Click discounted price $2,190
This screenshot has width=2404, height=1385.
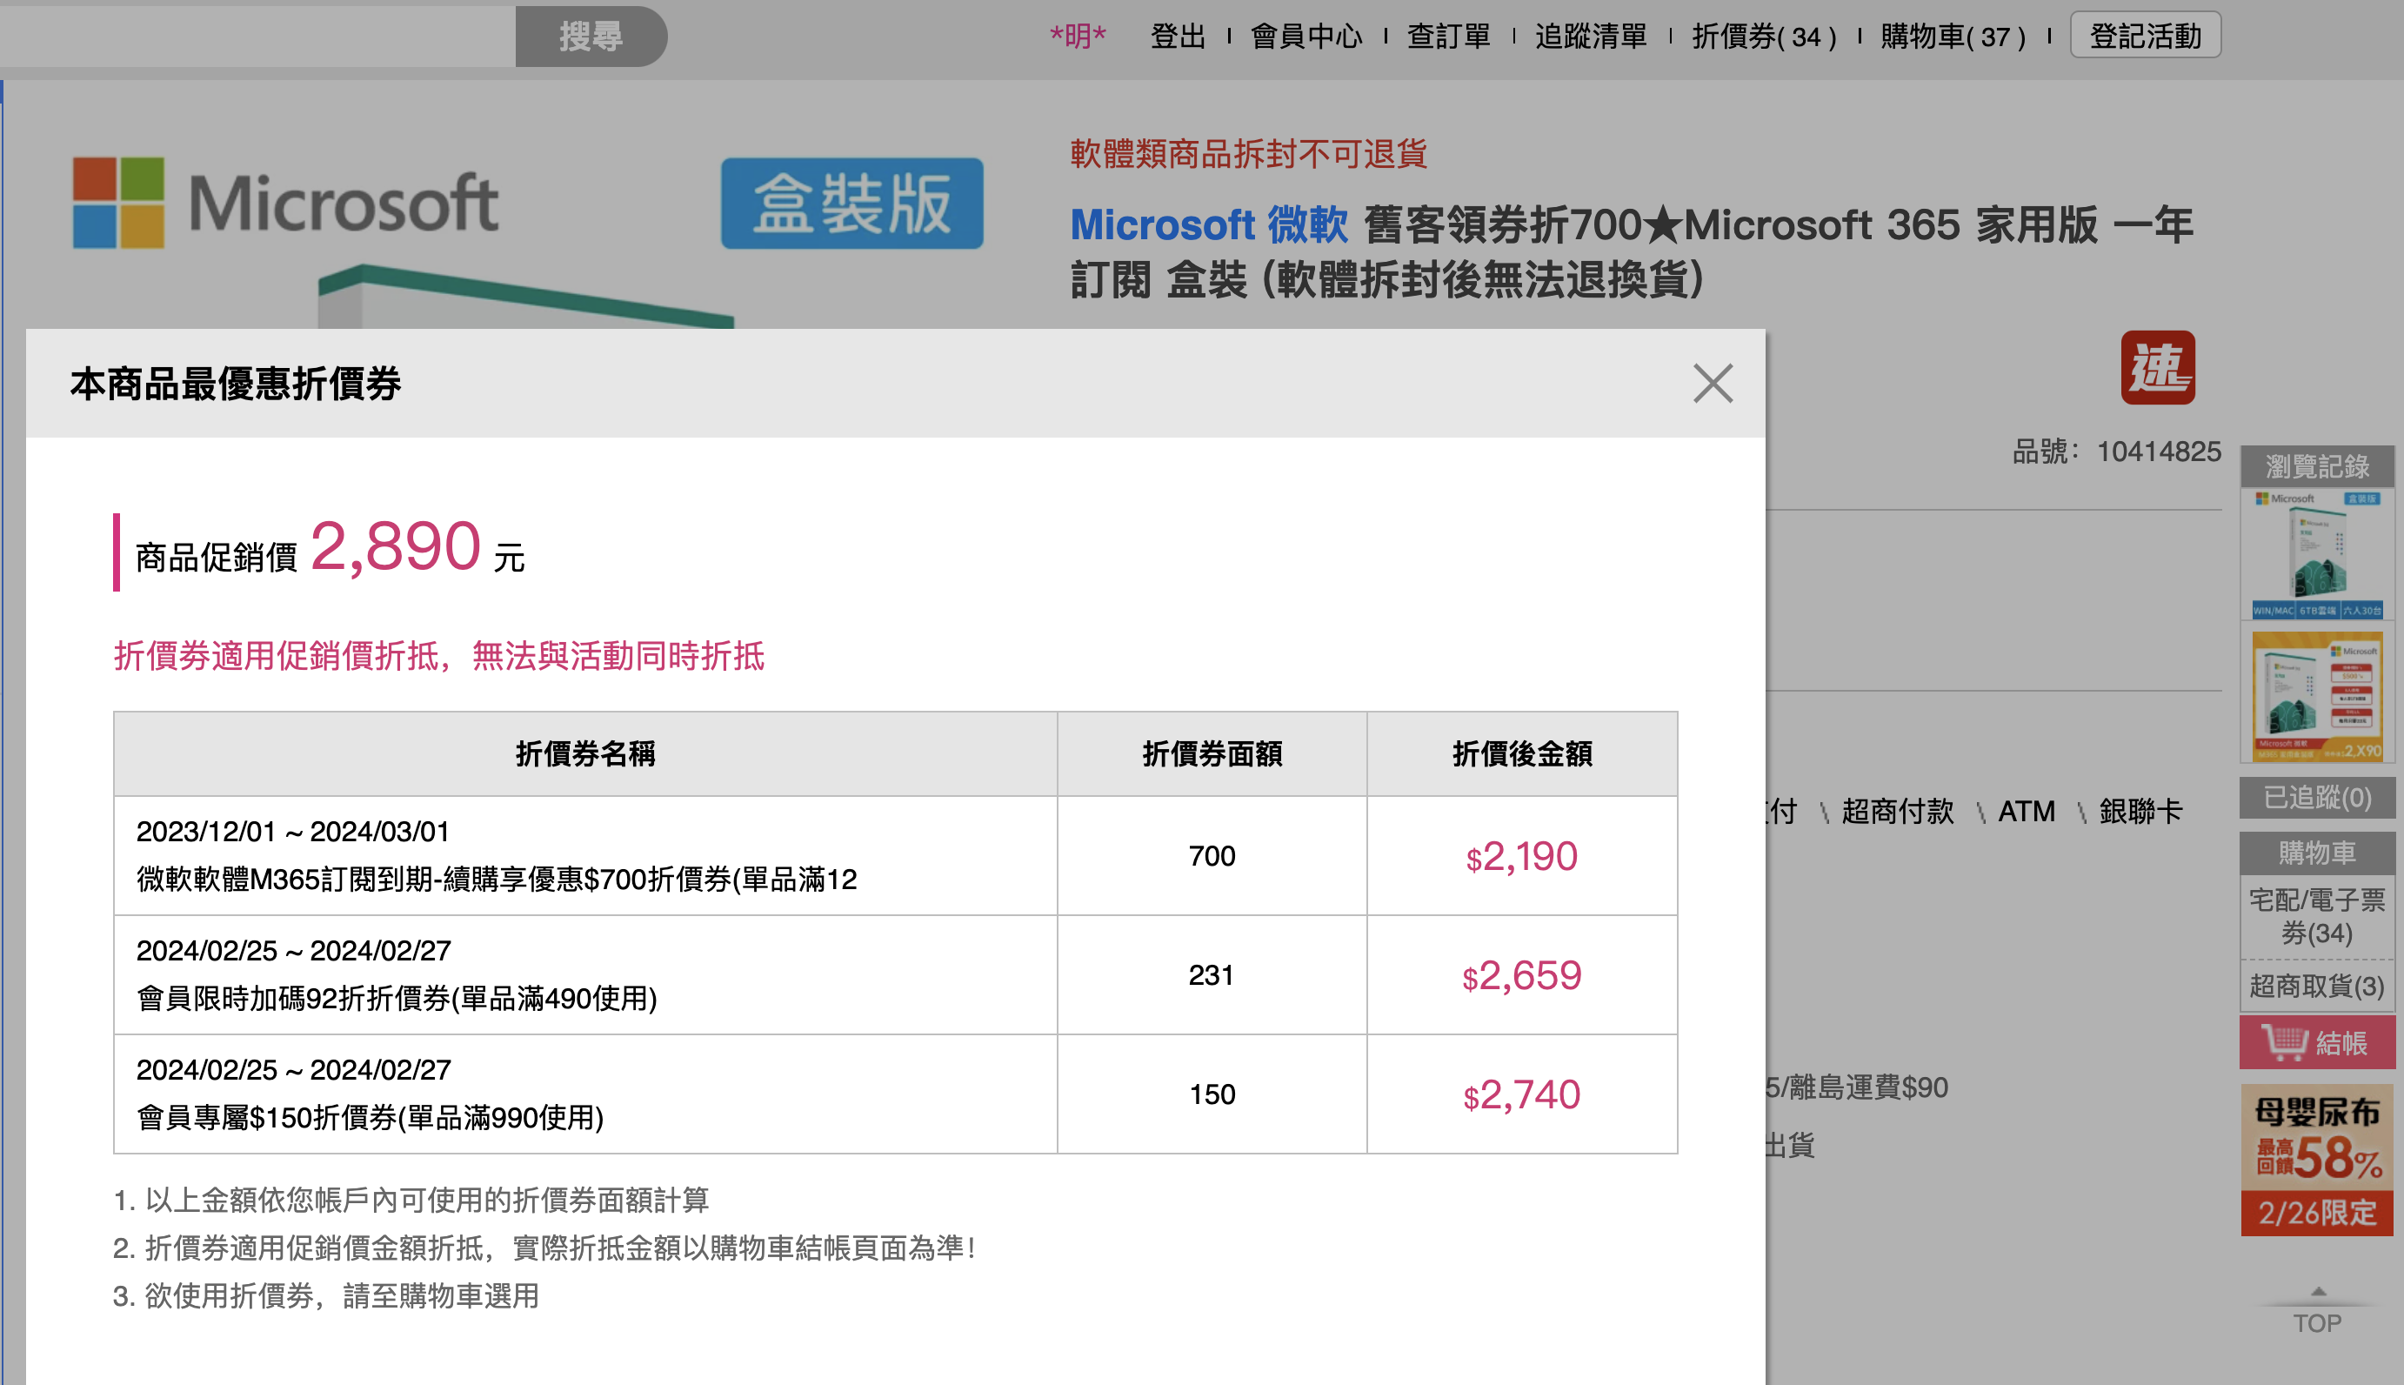click(1521, 856)
